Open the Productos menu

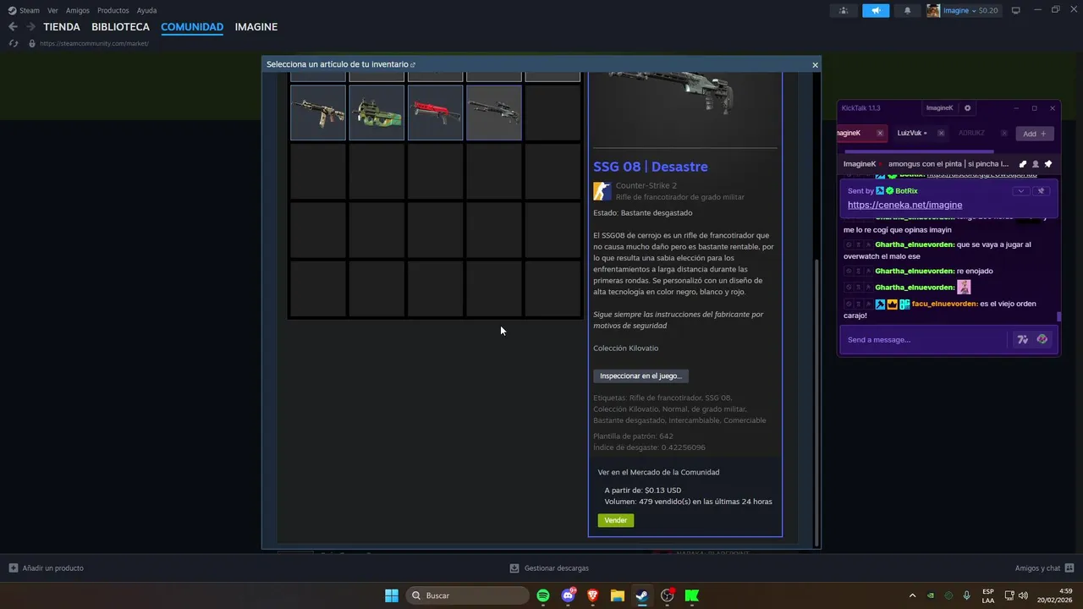113,10
